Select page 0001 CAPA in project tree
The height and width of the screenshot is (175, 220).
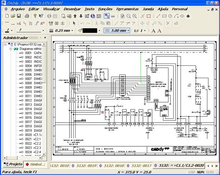(30, 53)
